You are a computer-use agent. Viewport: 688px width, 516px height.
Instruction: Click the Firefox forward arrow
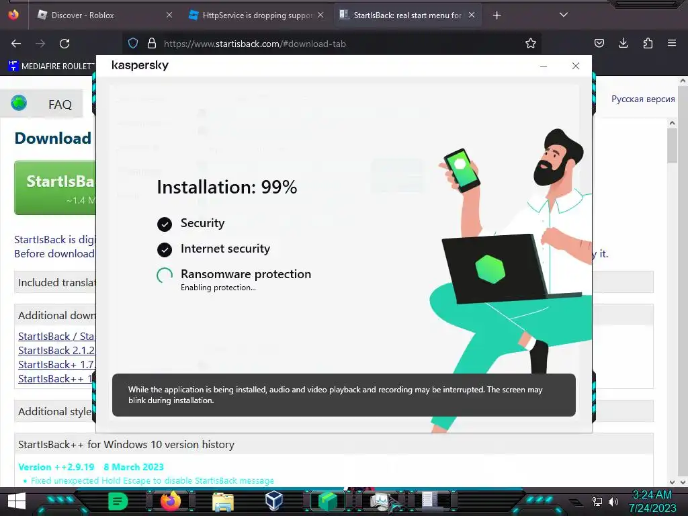point(40,44)
